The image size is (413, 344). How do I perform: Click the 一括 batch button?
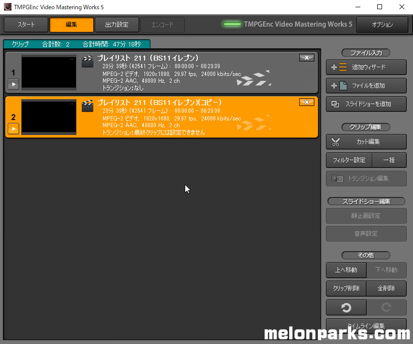pyautogui.click(x=389, y=160)
